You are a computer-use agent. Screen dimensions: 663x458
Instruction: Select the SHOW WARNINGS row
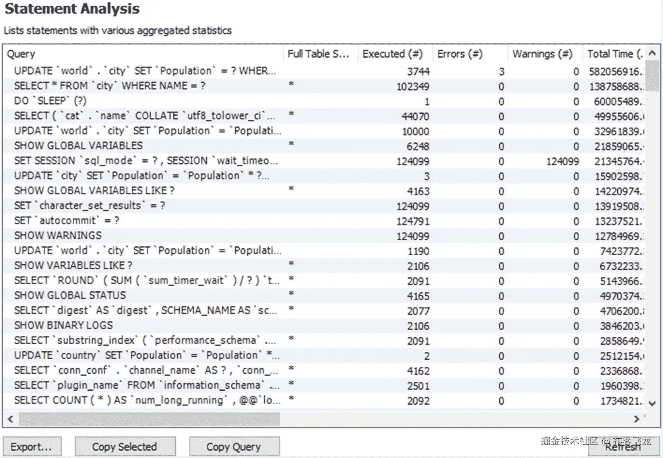click(324, 236)
